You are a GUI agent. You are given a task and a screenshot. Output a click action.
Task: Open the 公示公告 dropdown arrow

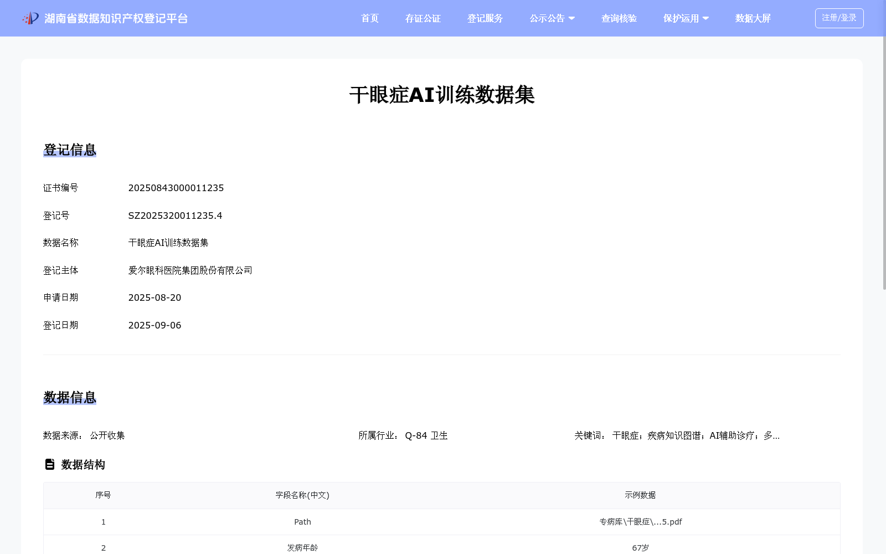(x=571, y=18)
